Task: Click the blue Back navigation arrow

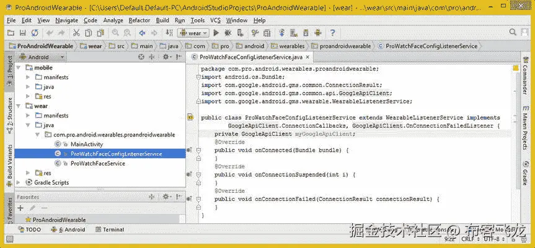Action: pyautogui.click(x=143, y=33)
